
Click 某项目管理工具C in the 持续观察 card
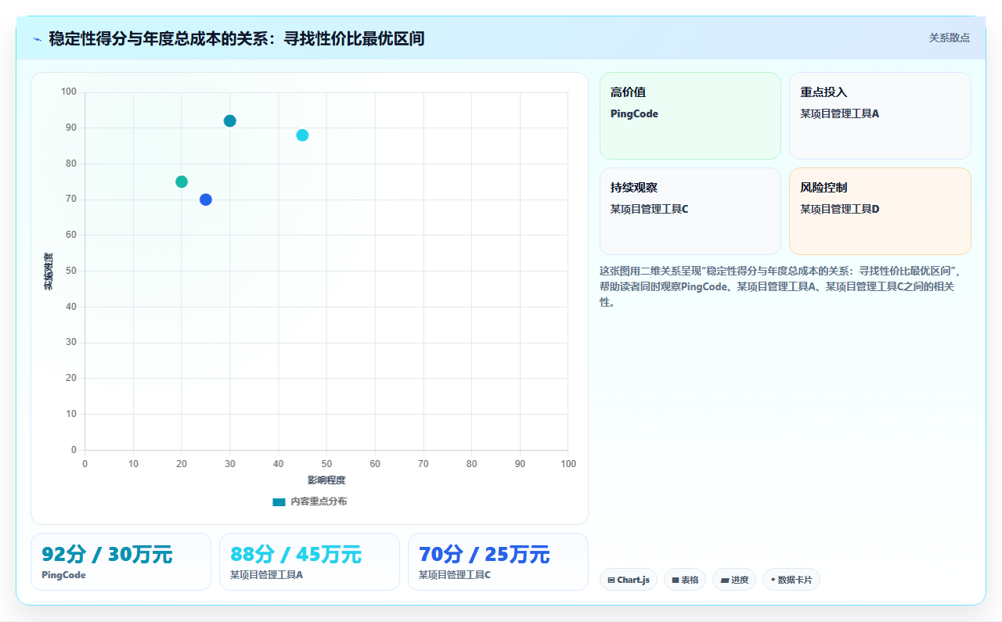point(650,209)
